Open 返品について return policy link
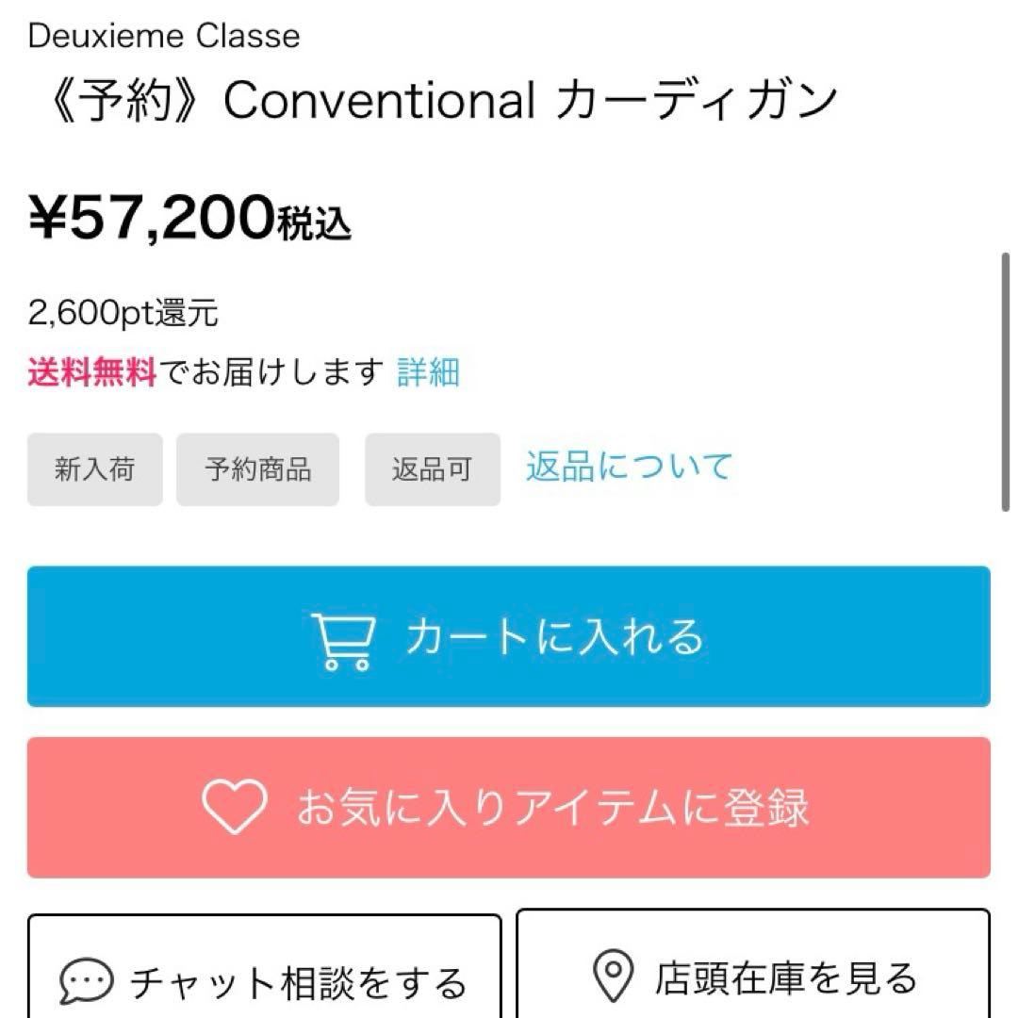 [x=629, y=467]
